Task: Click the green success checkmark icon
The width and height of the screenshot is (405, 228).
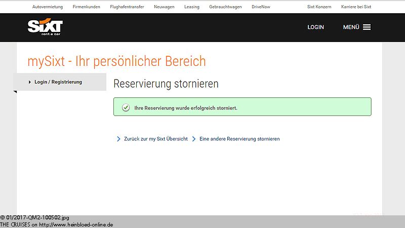Action: tap(126, 107)
